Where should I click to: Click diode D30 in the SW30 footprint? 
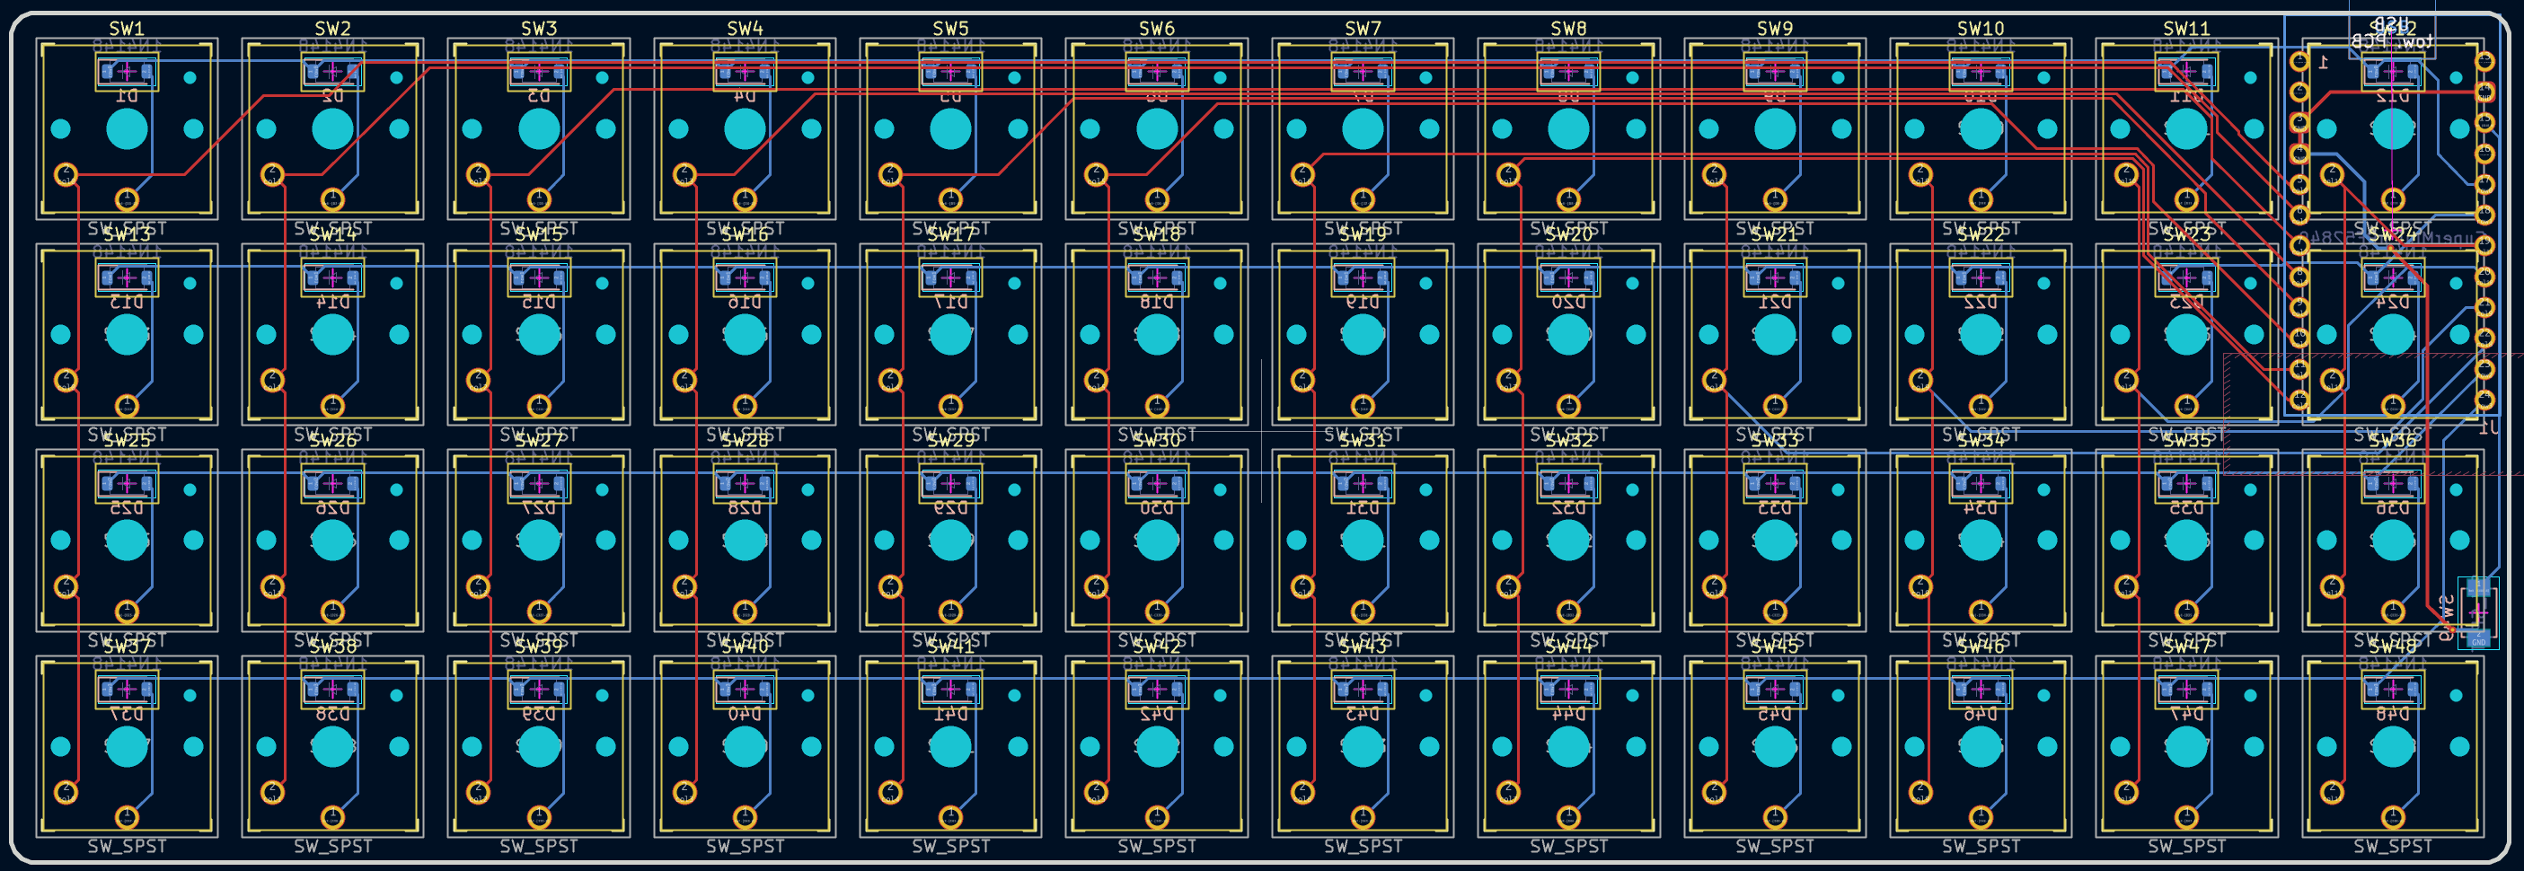[1157, 484]
